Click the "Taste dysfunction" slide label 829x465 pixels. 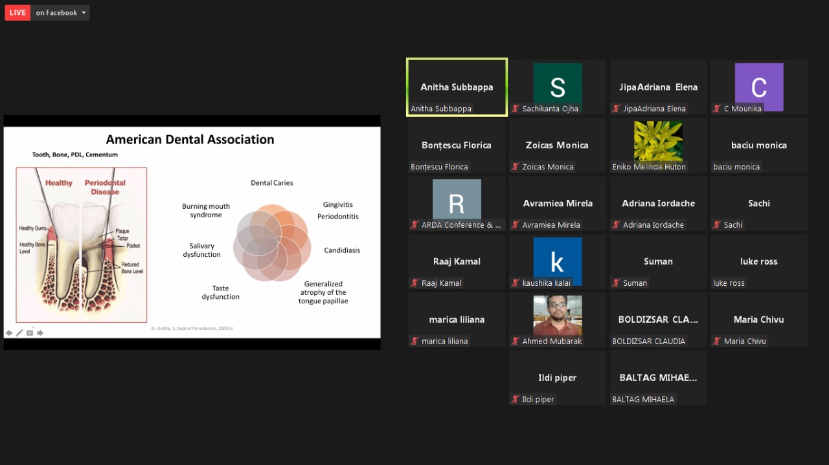click(x=220, y=292)
